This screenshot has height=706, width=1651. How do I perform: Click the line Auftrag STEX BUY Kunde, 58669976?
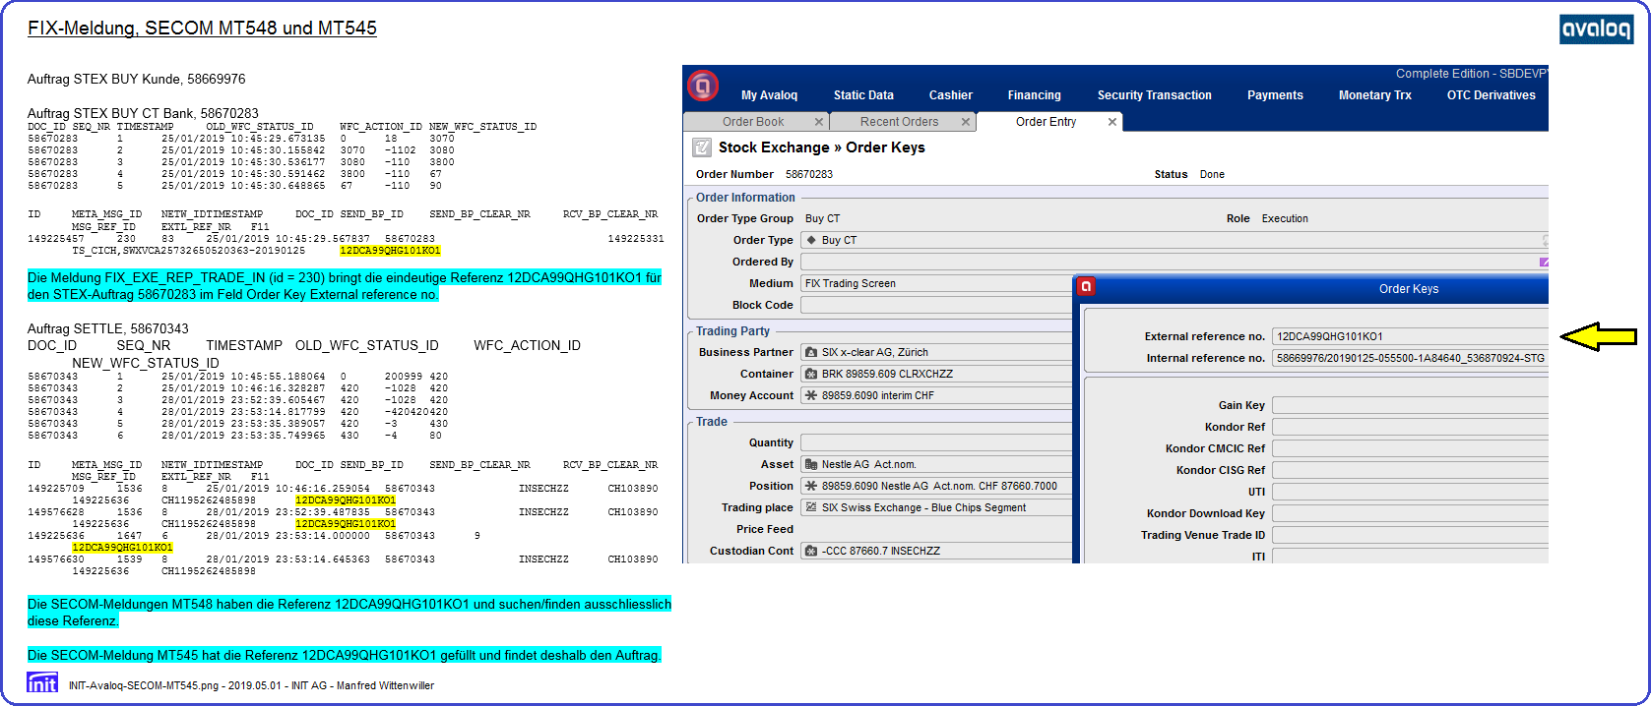(x=136, y=79)
